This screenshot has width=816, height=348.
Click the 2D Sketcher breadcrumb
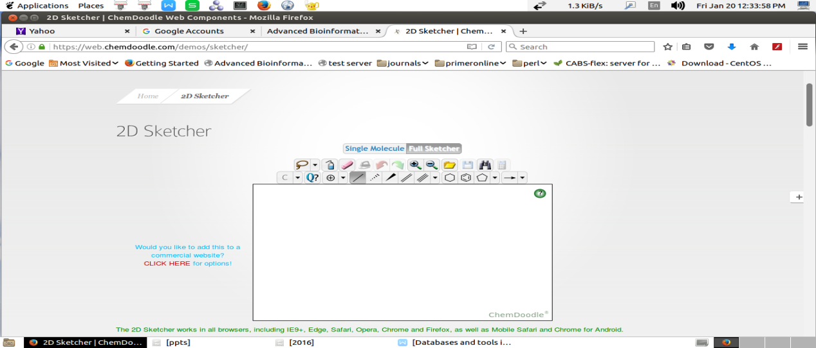[x=205, y=96]
